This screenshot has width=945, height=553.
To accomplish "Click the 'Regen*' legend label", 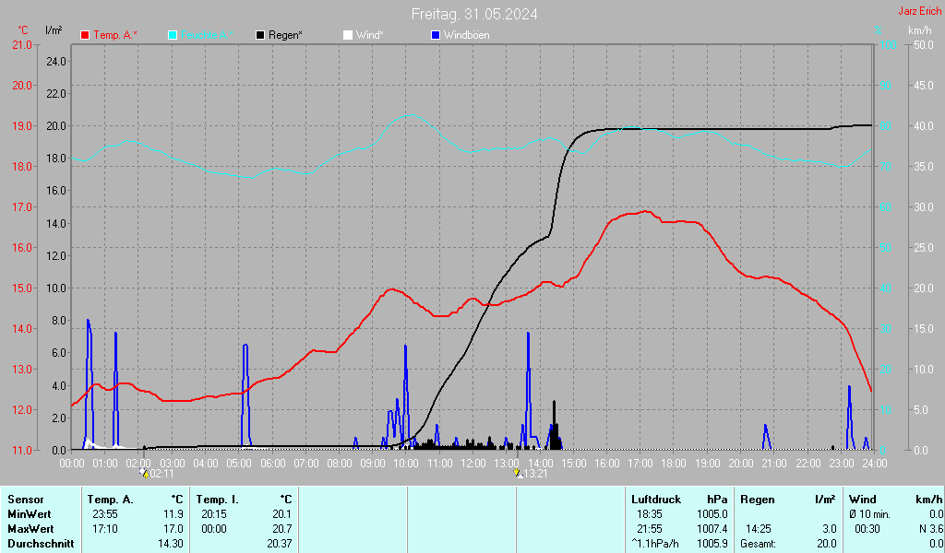I will pyautogui.click(x=286, y=36).
